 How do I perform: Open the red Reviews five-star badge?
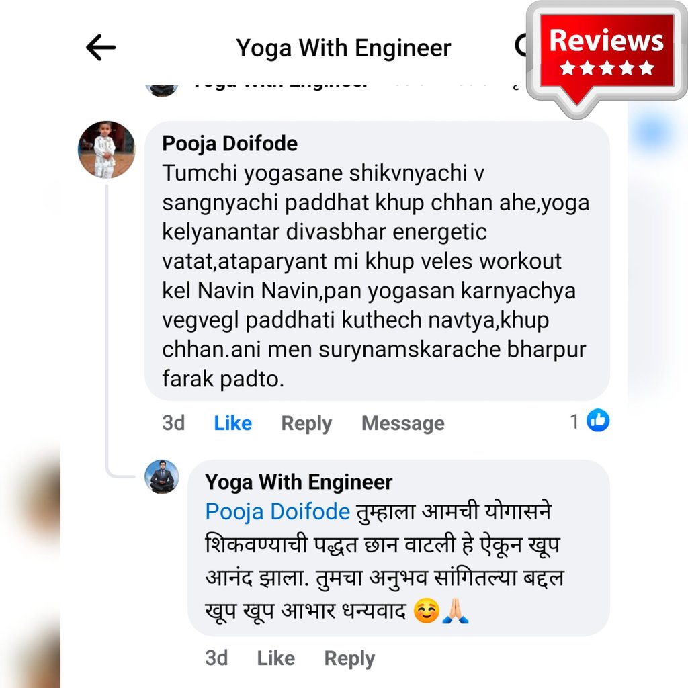607,58
